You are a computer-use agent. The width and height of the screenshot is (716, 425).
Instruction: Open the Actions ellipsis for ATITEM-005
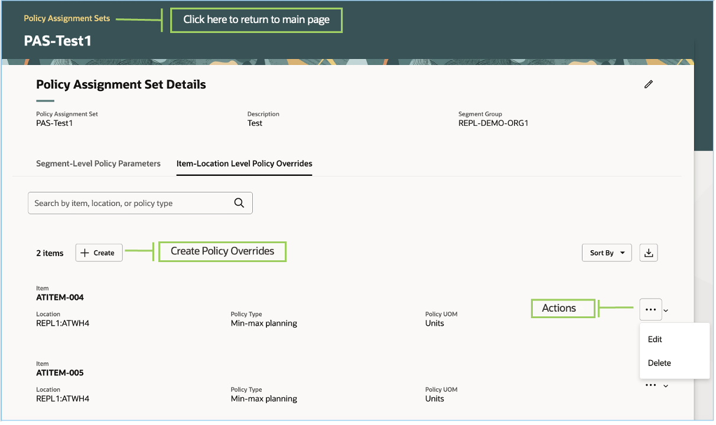click(650, 384)
